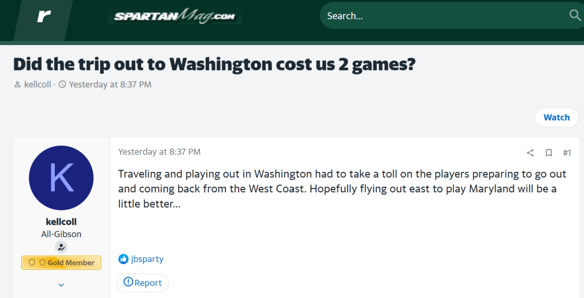
Task: Click thread author kellcoll below title
Action: pos(38,84)
